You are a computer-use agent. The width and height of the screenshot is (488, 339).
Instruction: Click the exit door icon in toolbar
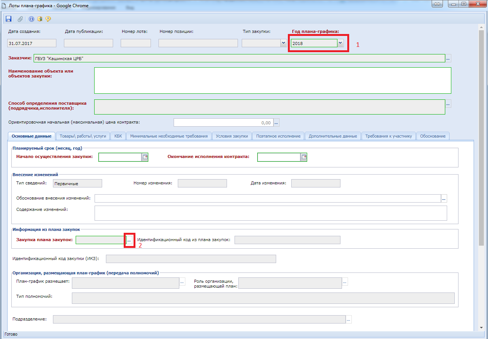point(40,19)
